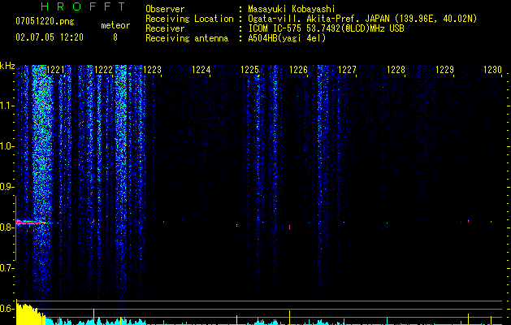The width and height of the screenshot is (511, 325).
Task: Click the 0.8 kHz frequency axis label
Action: pos(6,227)
